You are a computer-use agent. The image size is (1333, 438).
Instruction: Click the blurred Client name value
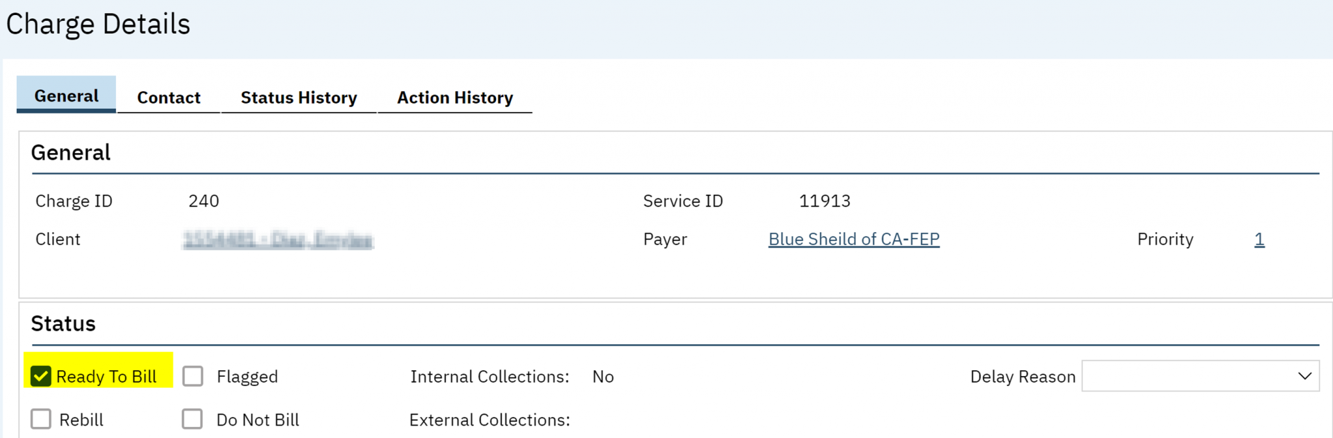(278, 240)
